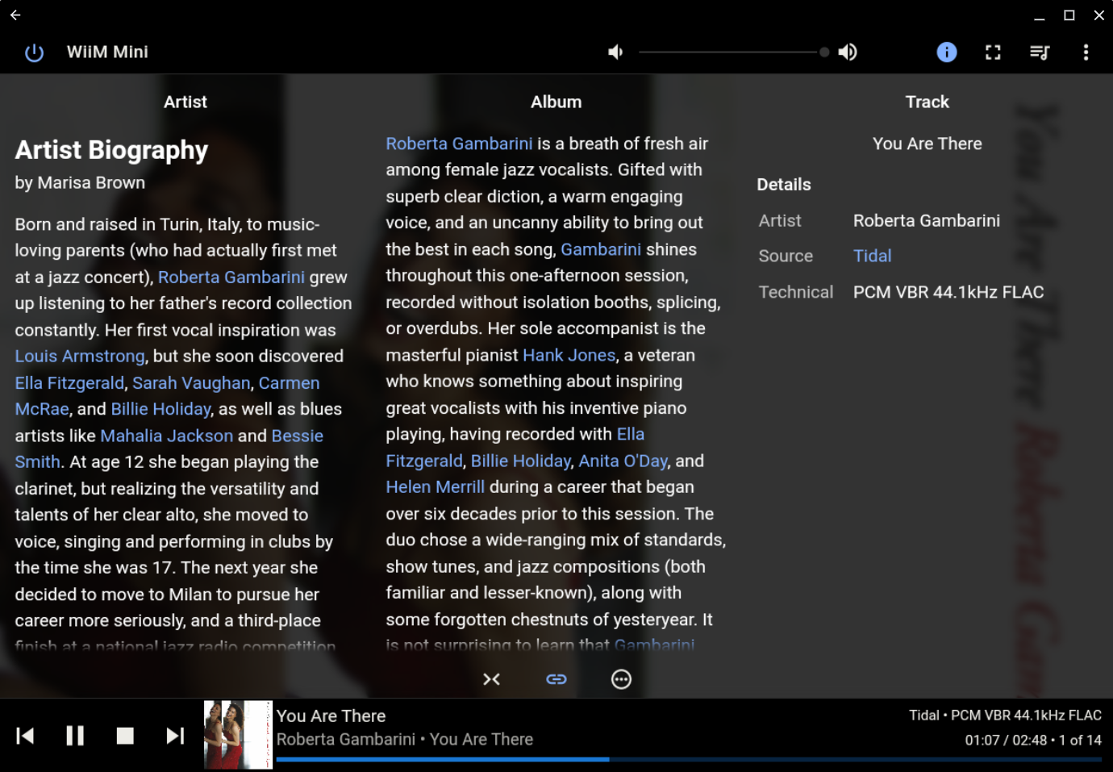
Task: Click the link chain icon
Action: [556, 679]
